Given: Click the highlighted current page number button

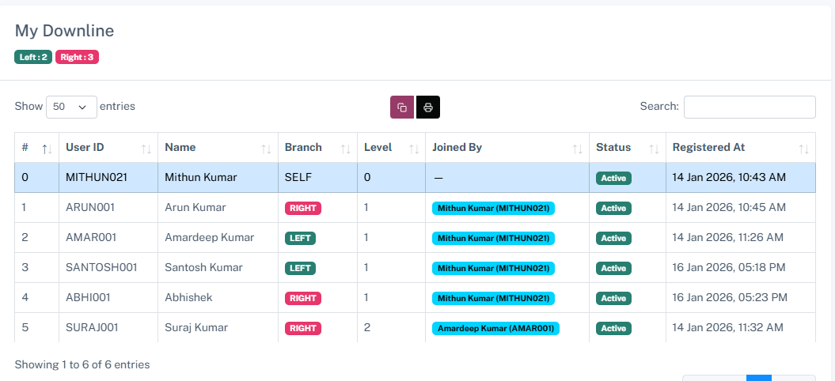Looking at the screenshot, I should point(759,378).
